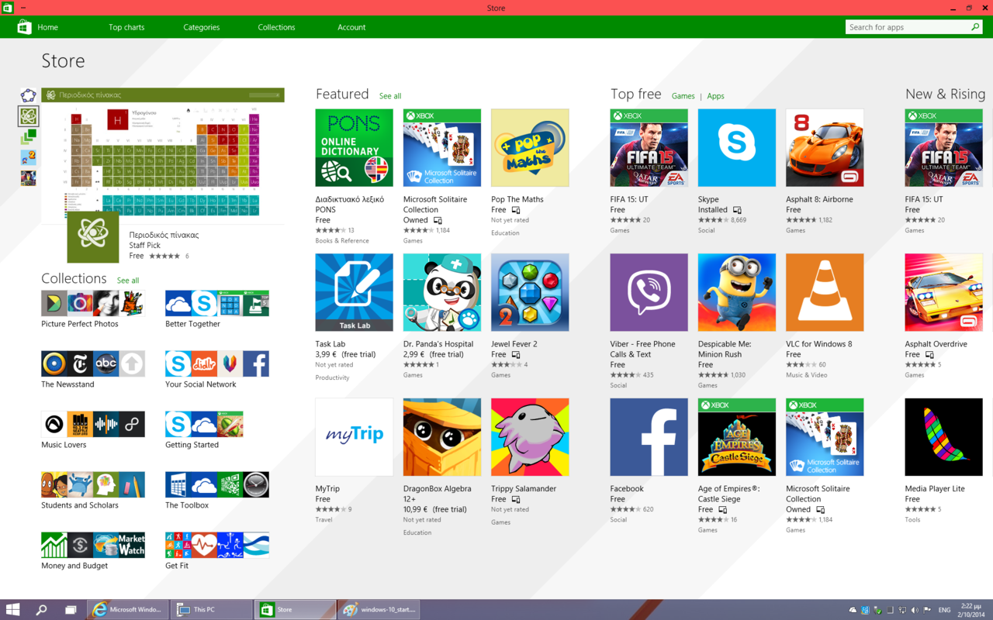Screen dimensions: 993x620
Task: Open the Facebook app tile
Action: [649, 437]
